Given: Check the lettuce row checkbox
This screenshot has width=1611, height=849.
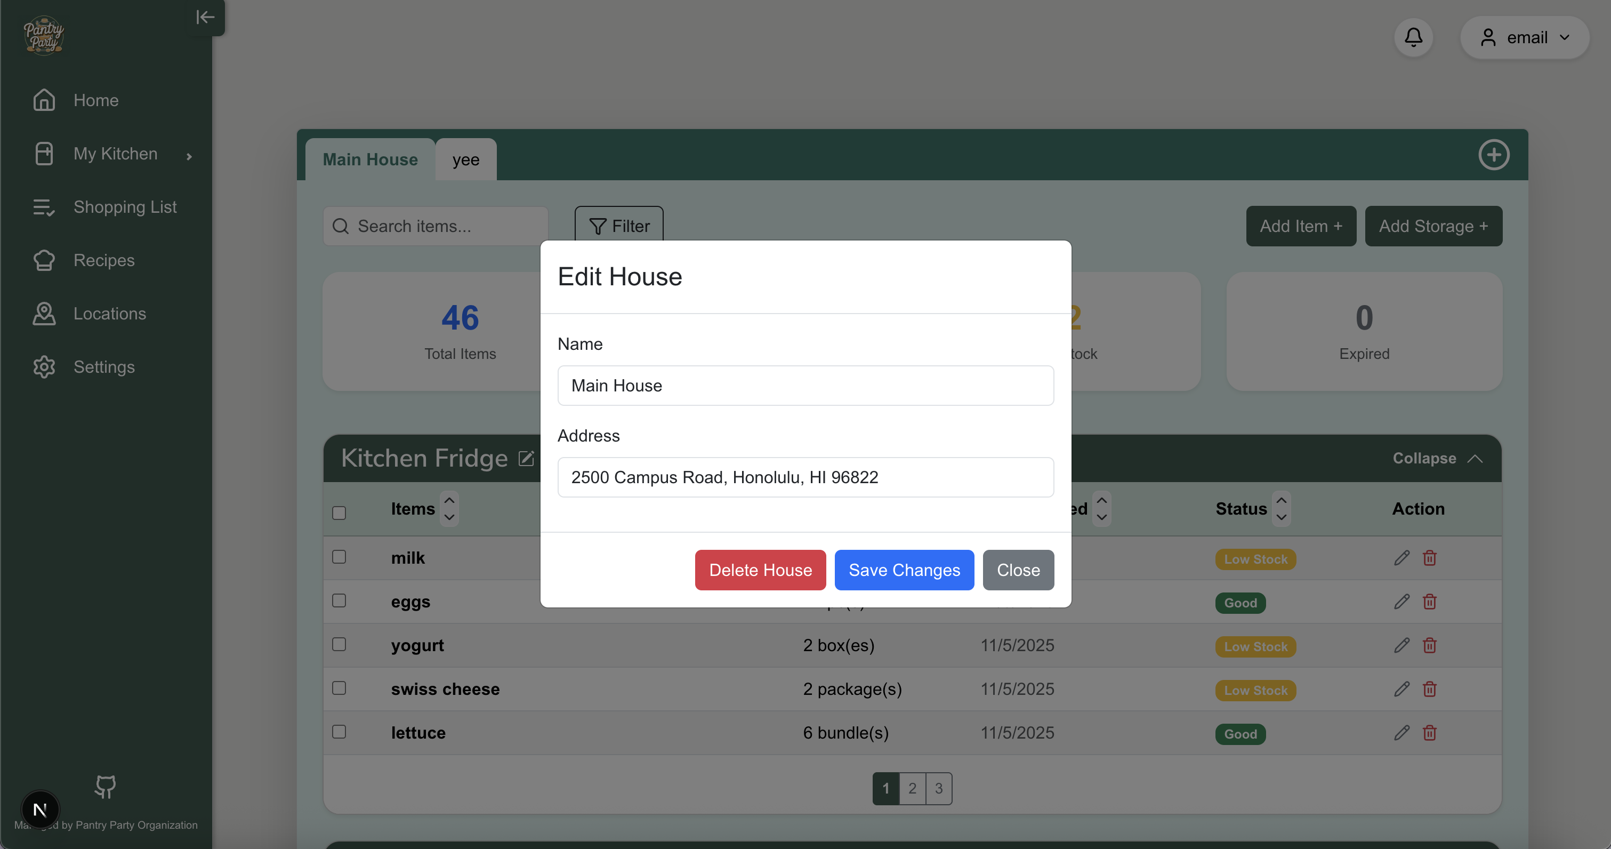Looking at the screenshot, I should click(x=339, y=732).
